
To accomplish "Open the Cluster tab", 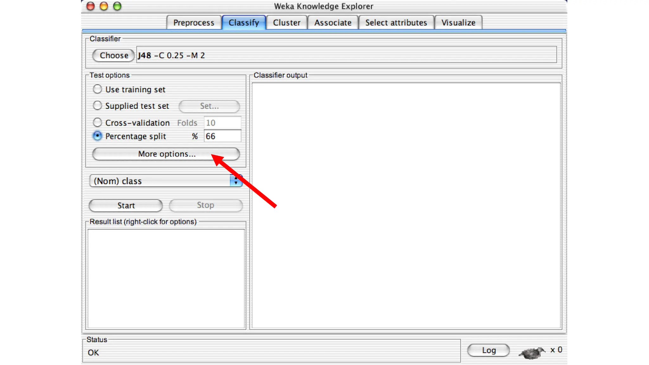I will click(286, 23).
